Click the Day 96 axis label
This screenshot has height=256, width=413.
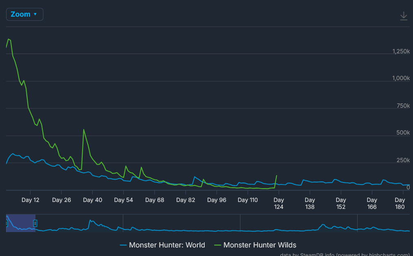click(x=217, y=200)
